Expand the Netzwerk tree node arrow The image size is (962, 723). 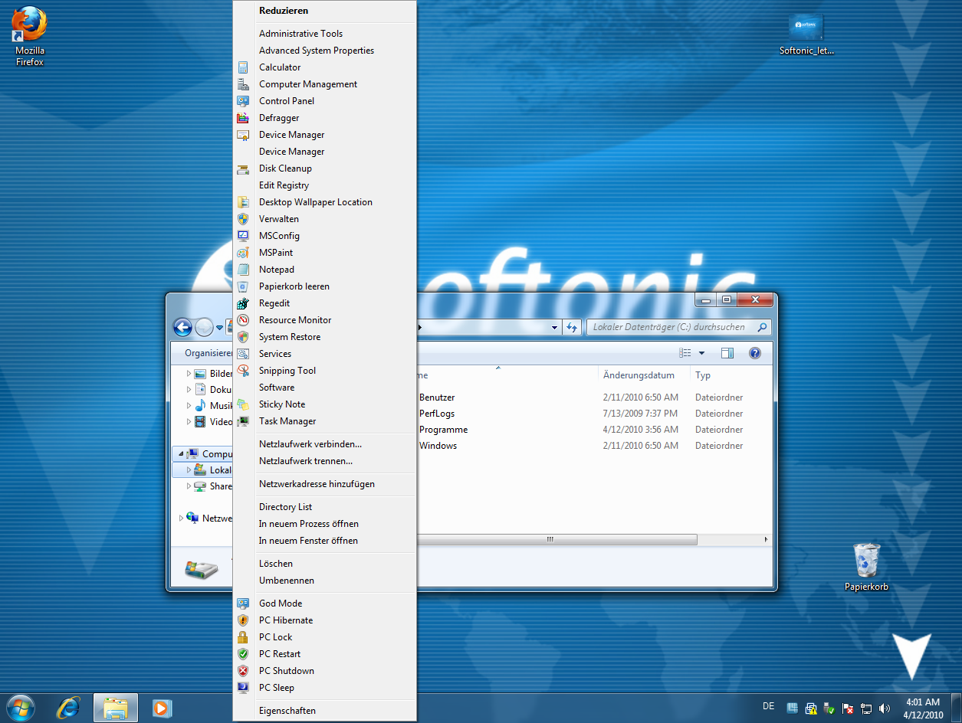(x=181, y=519)
